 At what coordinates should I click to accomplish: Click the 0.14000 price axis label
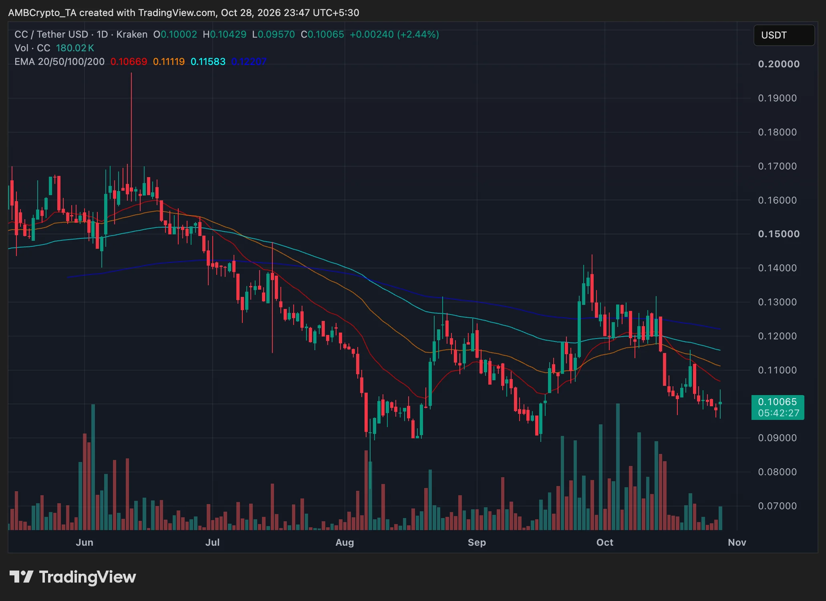click(x=778, y=268)
